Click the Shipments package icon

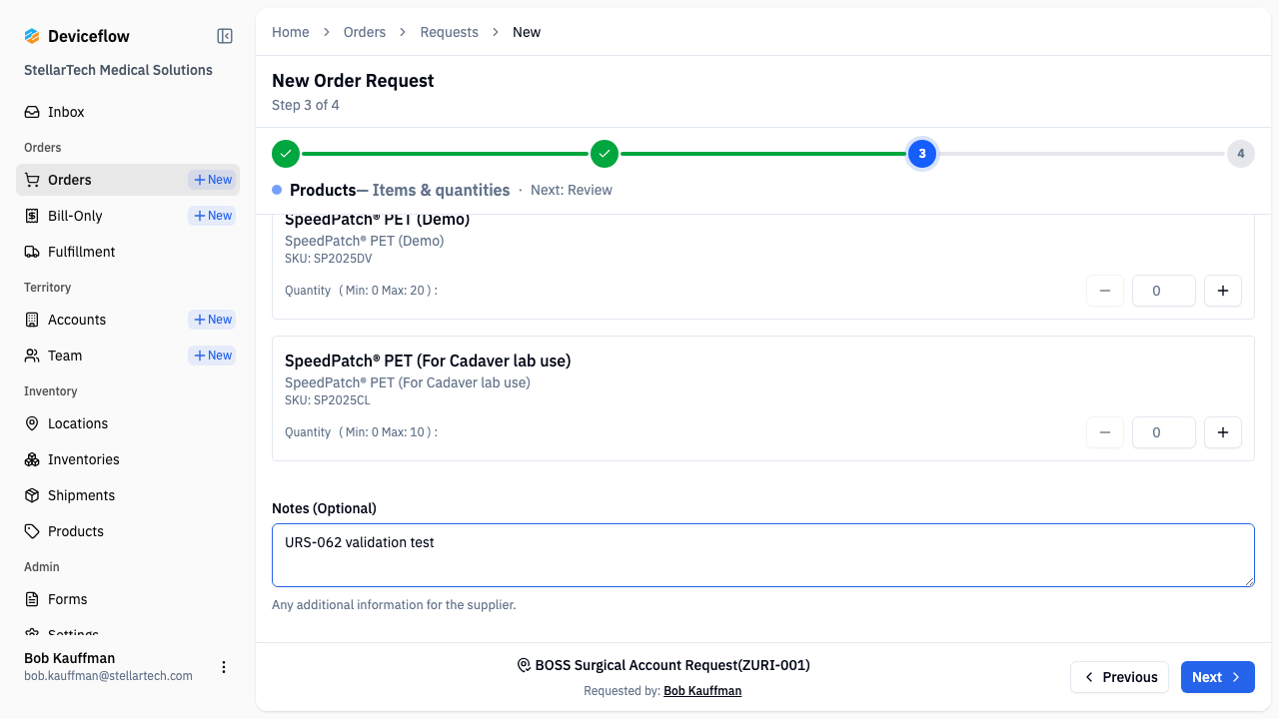[x=32, y=495]
